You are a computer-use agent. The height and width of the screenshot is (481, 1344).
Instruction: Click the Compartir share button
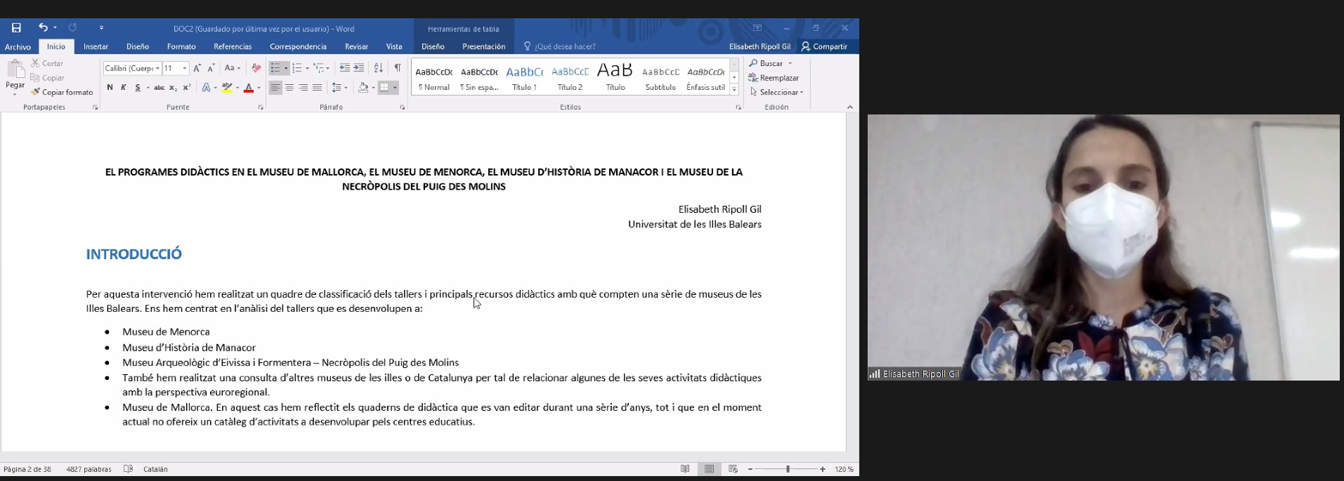coord(824,47)
